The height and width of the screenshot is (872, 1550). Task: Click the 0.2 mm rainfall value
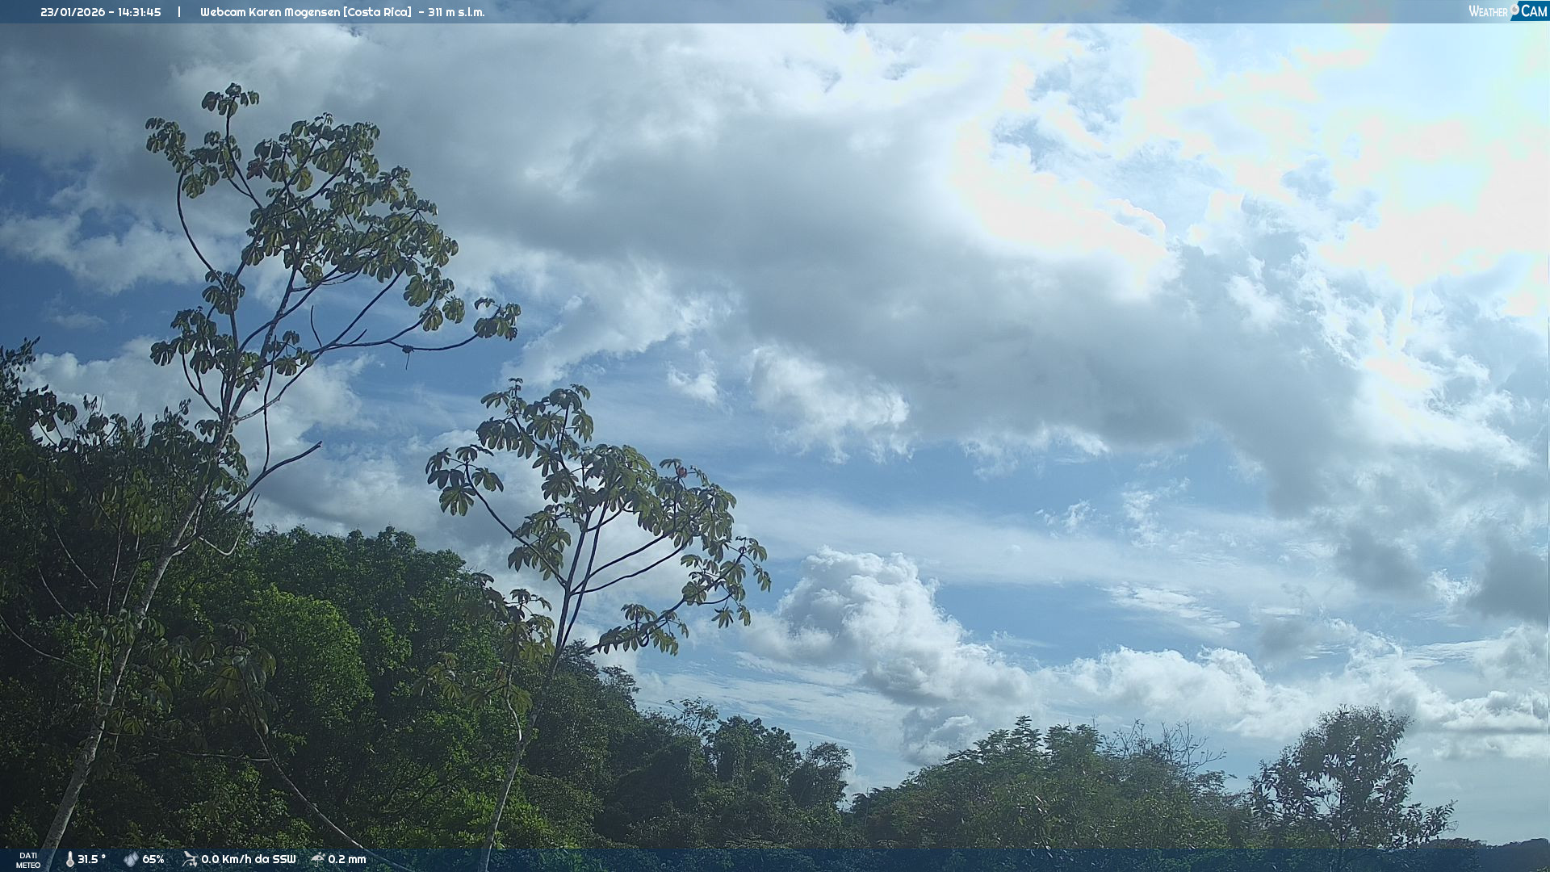coord(347,859)
